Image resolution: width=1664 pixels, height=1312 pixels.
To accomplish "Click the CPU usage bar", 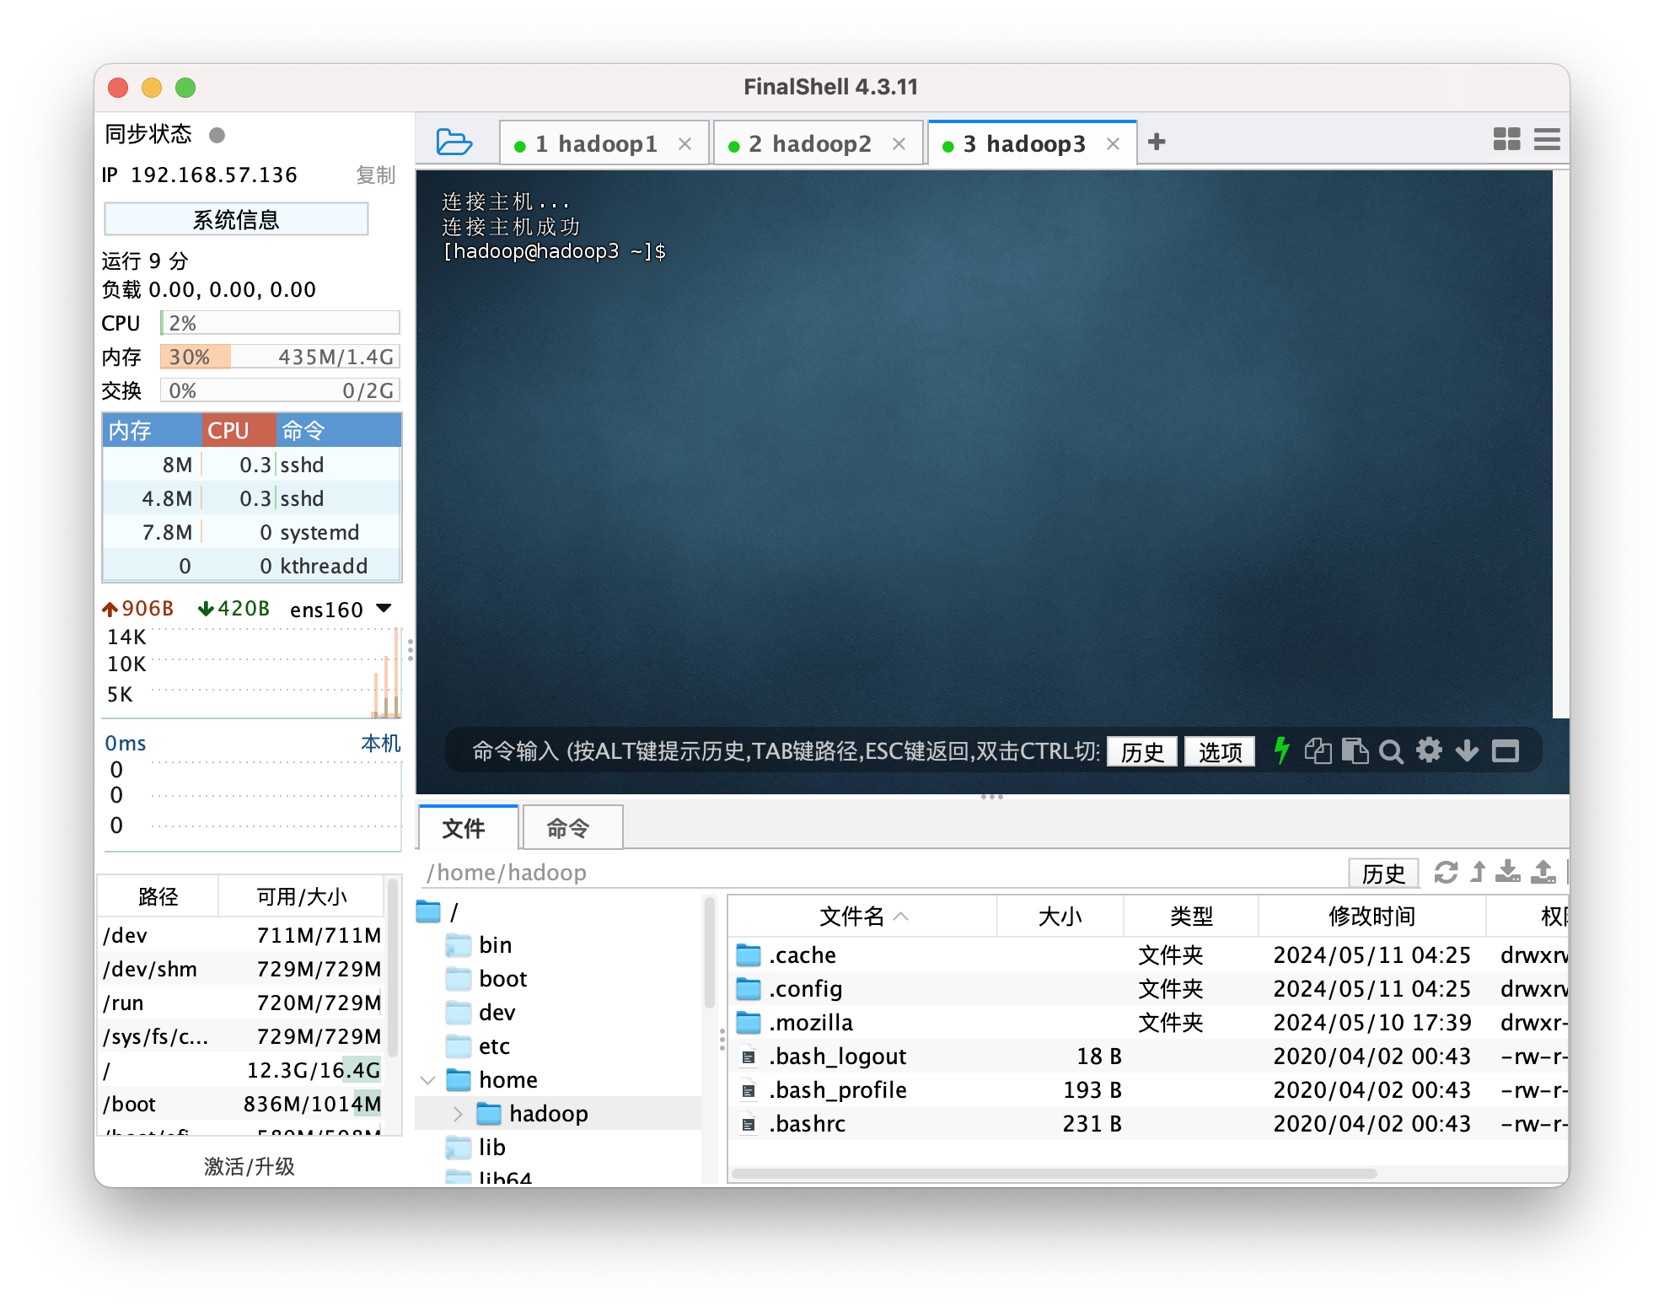I will tap(280, 323).
